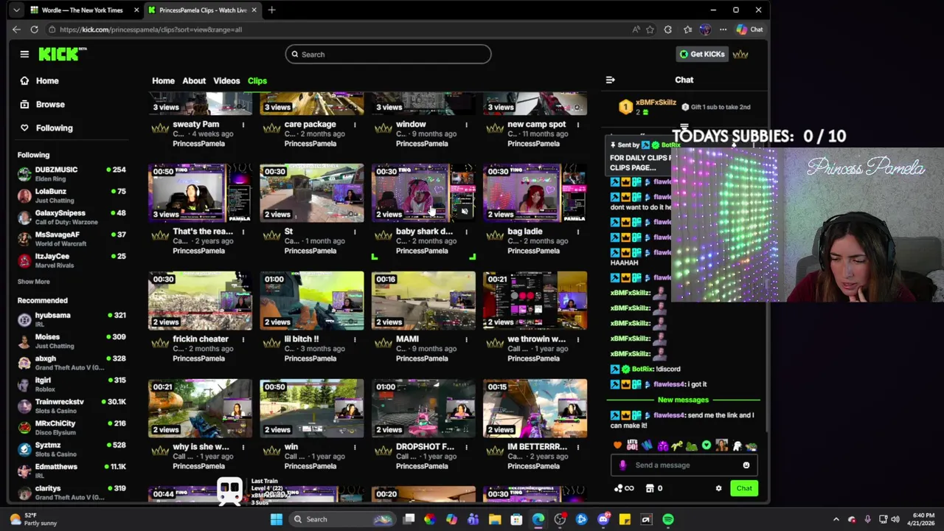Click flawless4 username on 'got it' message
Viewport: 944px width, 531px height.
669,384
